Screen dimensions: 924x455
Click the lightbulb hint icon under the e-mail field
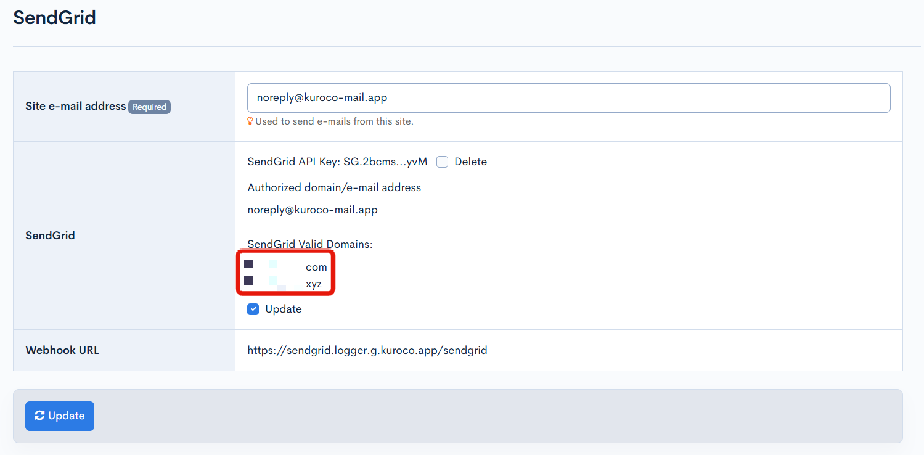point(250,121)
